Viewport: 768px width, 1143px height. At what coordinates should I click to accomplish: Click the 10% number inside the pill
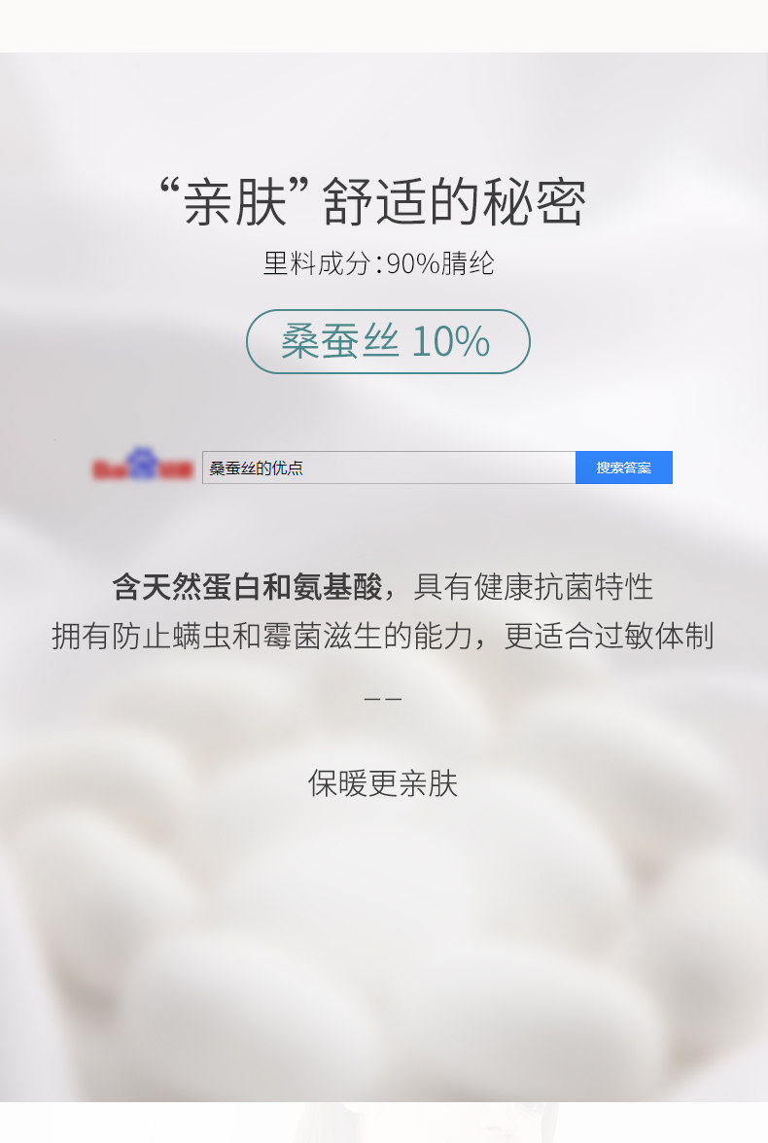451,341
